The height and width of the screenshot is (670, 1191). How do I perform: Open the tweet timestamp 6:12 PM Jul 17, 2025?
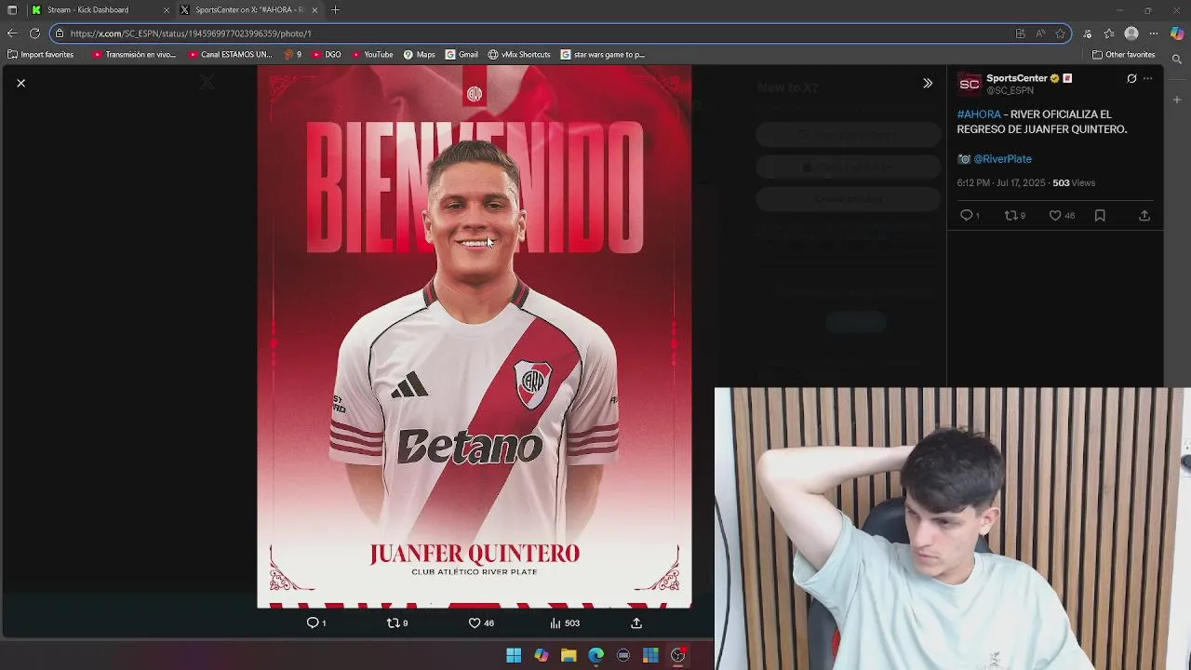[x=1001, y=183]
